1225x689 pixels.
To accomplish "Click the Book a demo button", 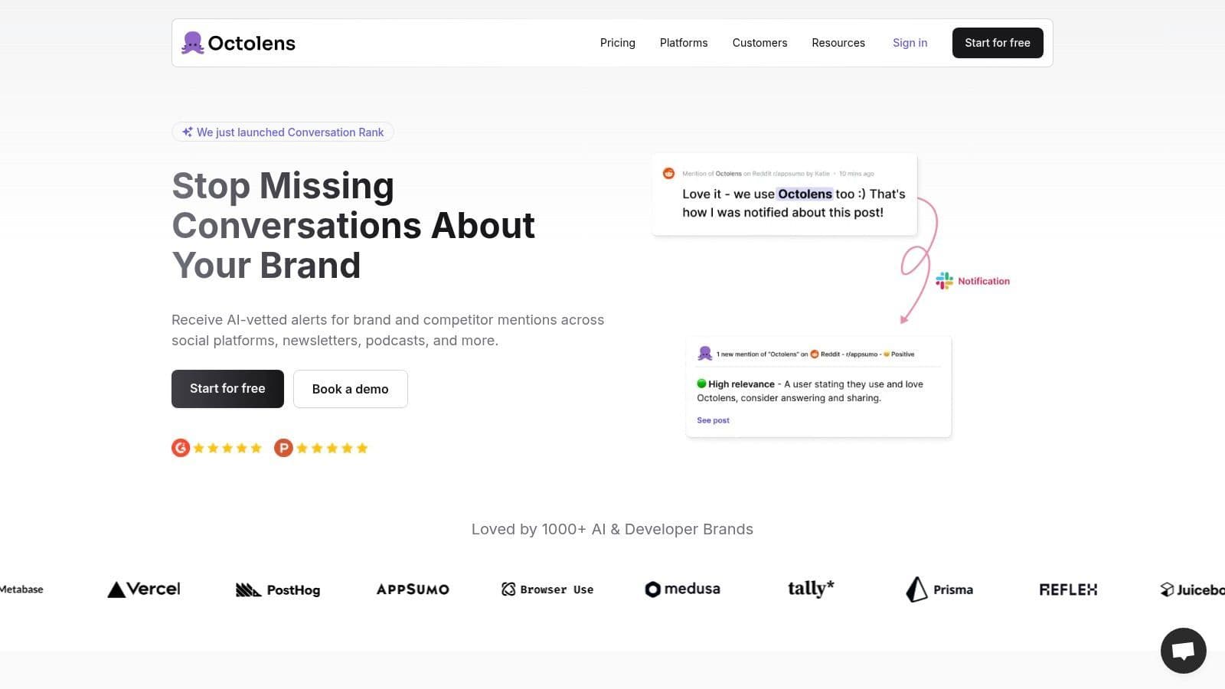I will (350, 389).
